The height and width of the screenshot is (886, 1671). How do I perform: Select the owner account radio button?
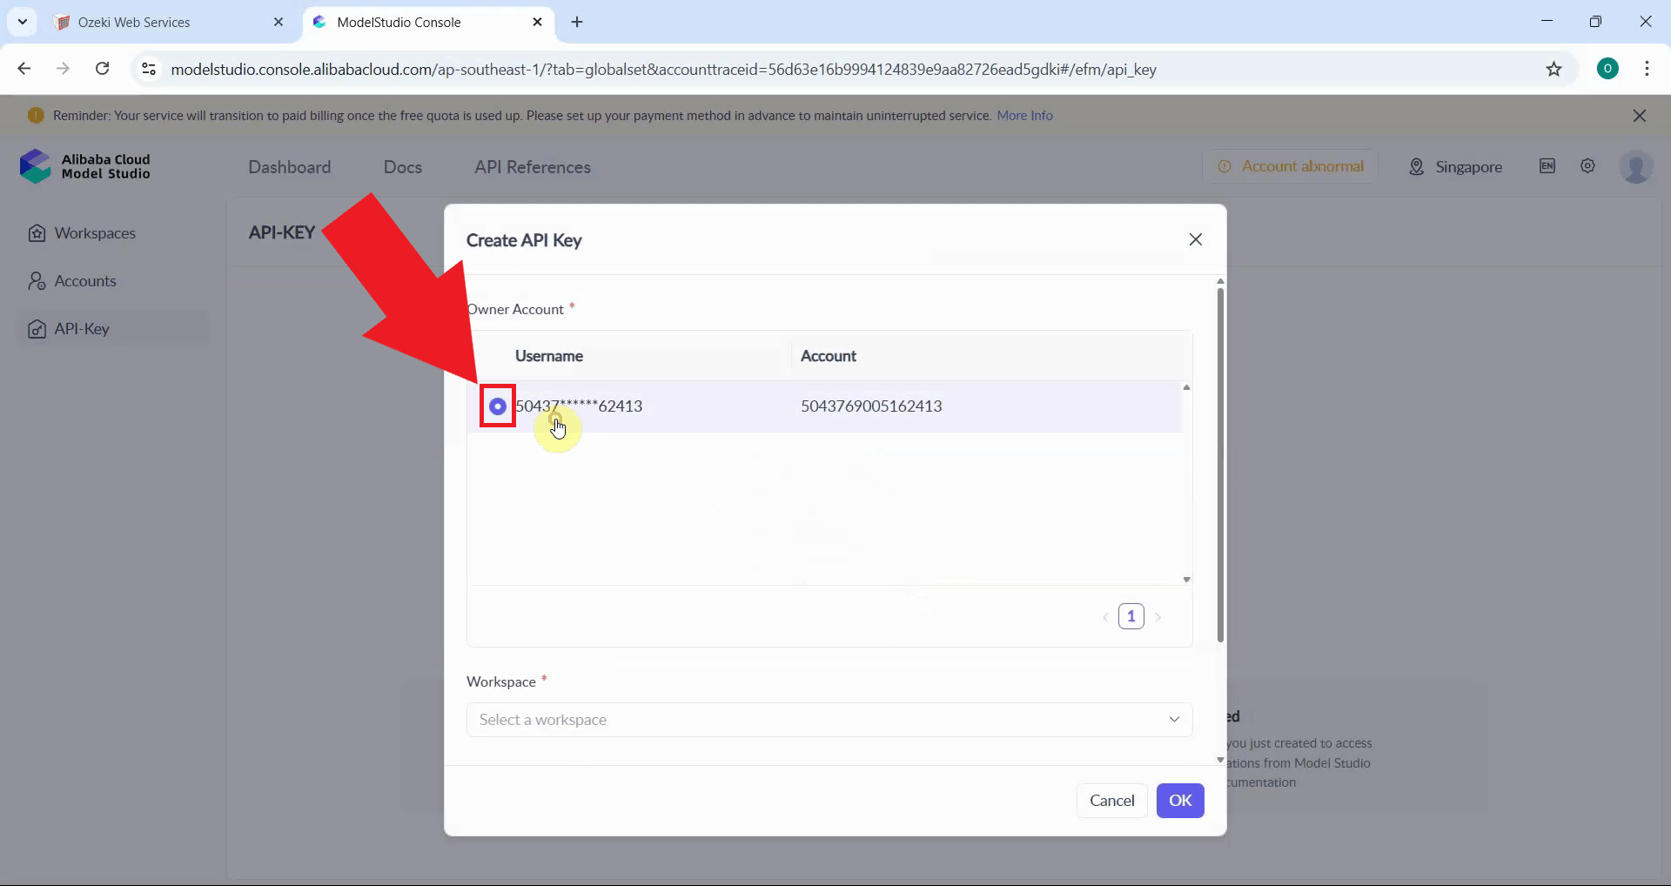[x=497, y=406]
